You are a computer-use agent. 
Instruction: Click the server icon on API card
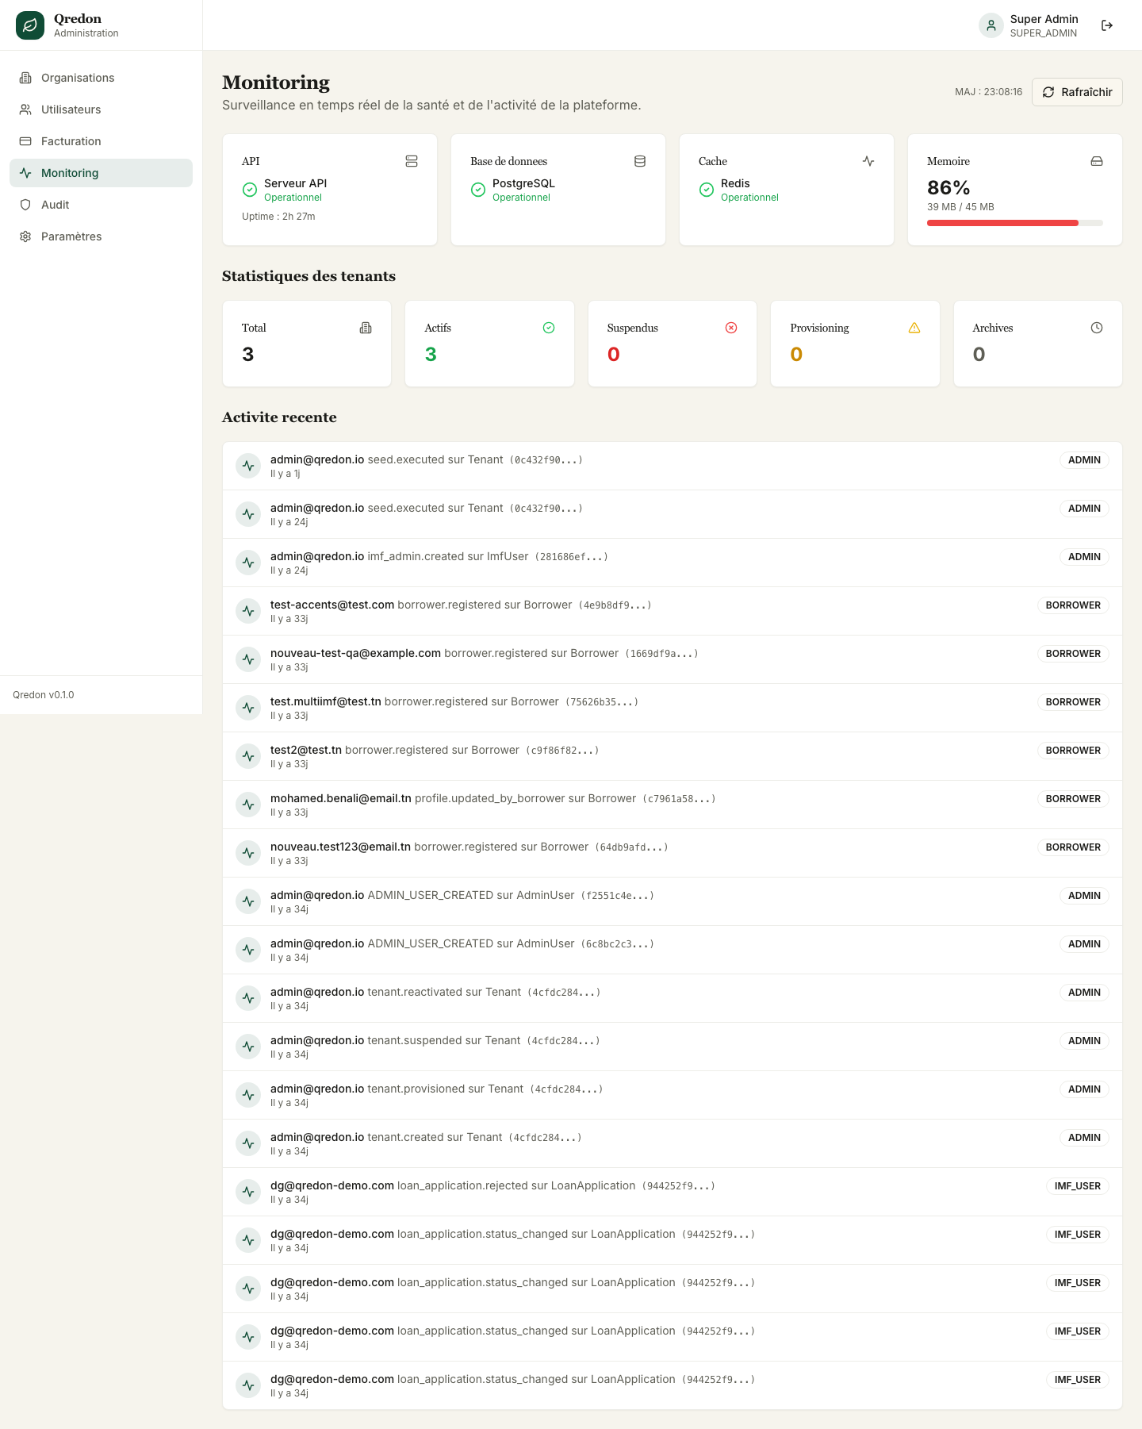tap(412, 161)
